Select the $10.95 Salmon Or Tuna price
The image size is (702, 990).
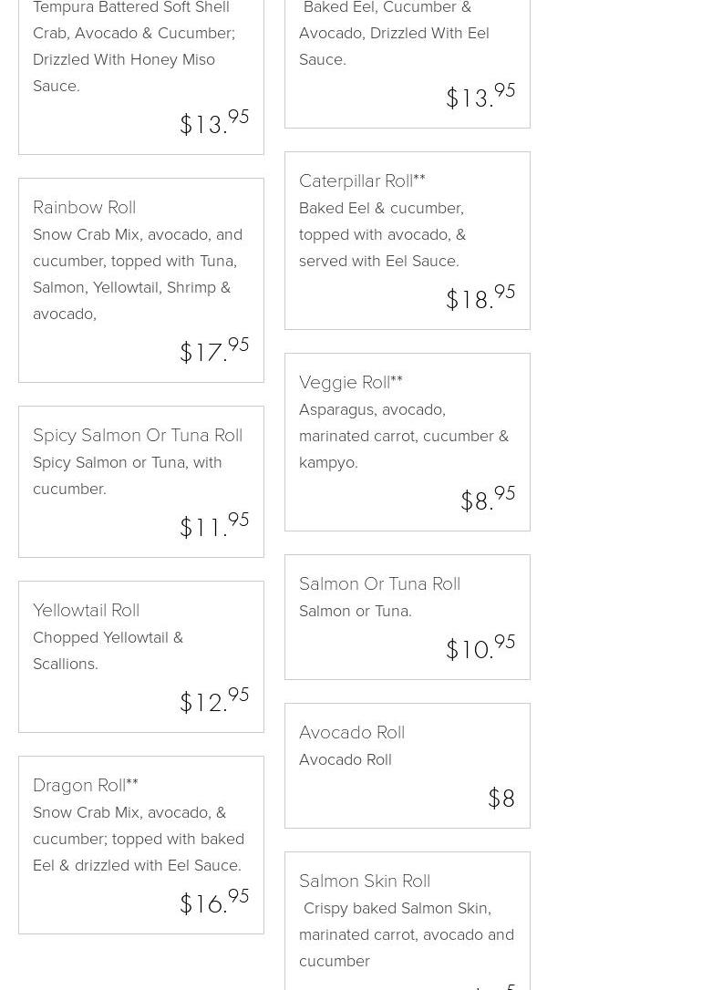pos(480,648)
